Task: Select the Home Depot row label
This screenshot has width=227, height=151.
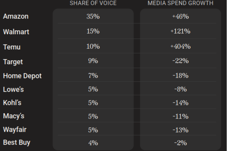Action: (22, 76)
